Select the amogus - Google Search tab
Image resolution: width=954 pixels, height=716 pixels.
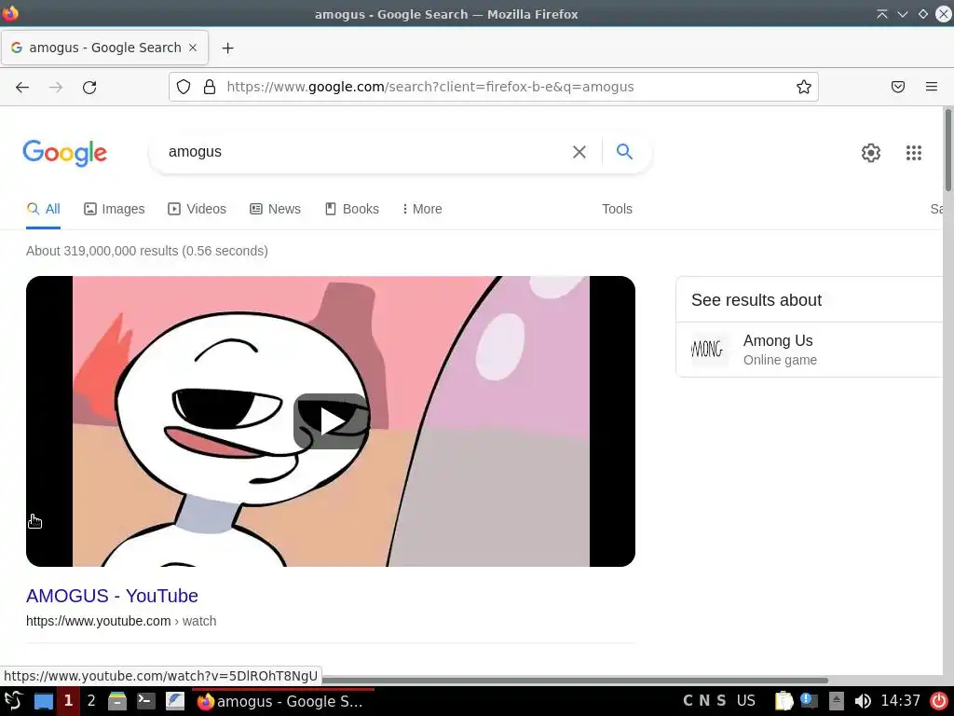point(104,48)
